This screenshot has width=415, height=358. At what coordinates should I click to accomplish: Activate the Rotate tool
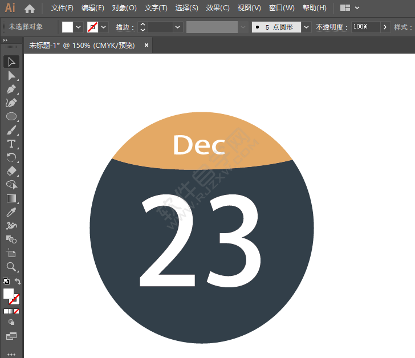pyautogui.click(x=11, y=157)
